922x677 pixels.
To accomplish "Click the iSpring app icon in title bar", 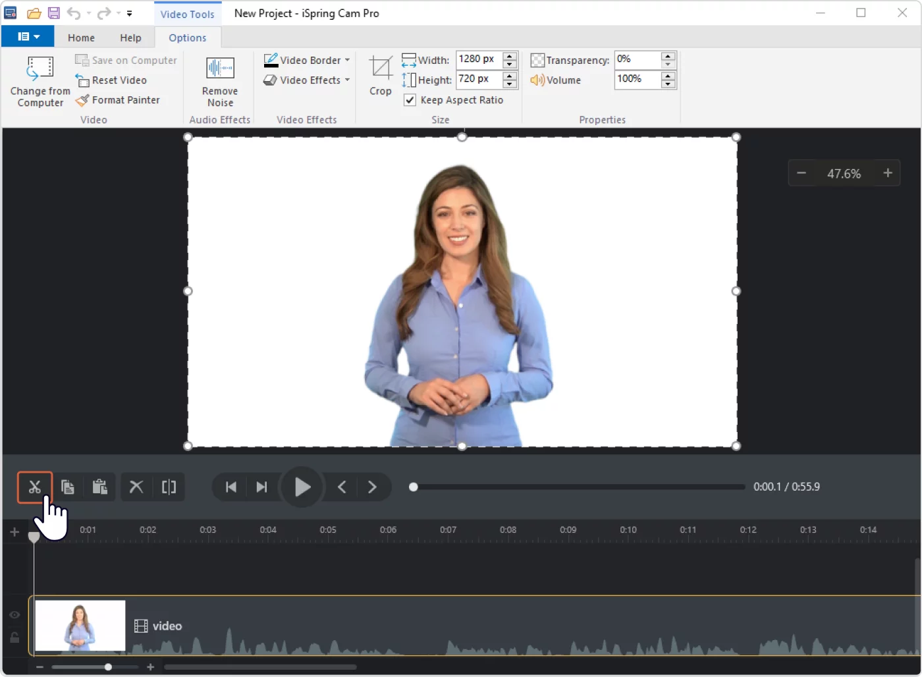I will point(11,13).
